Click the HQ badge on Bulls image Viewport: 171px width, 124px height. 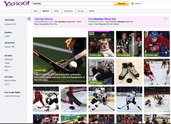point(91,33)
